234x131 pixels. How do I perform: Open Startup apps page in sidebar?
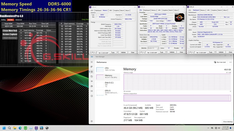92,81
